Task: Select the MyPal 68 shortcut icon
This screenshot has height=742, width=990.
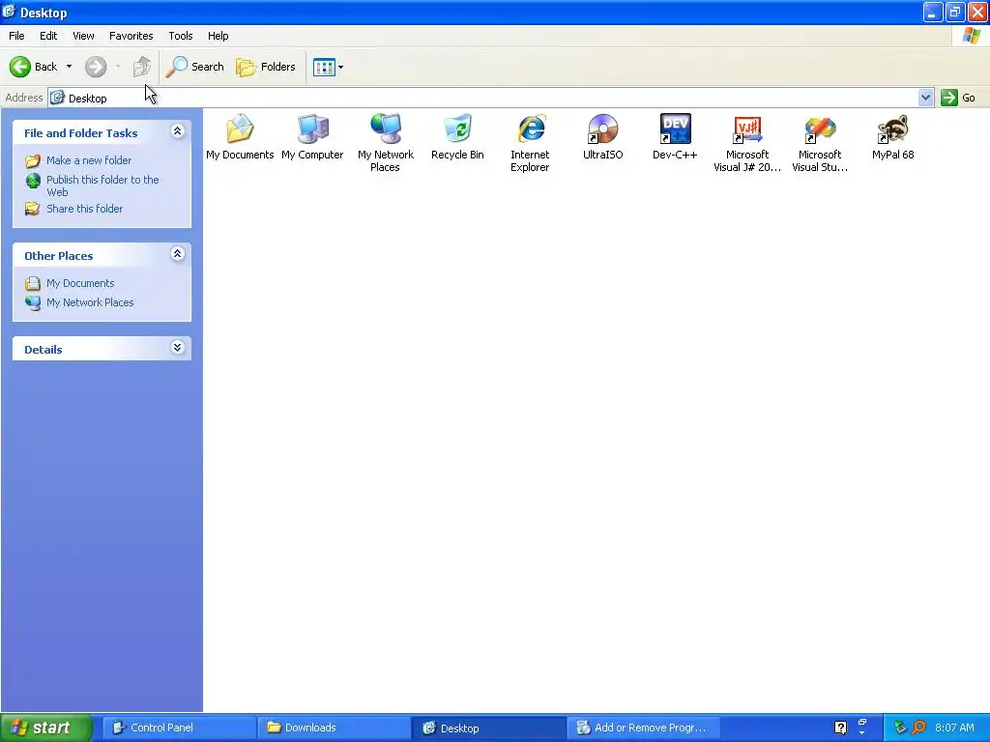Action: pos(892,137)
